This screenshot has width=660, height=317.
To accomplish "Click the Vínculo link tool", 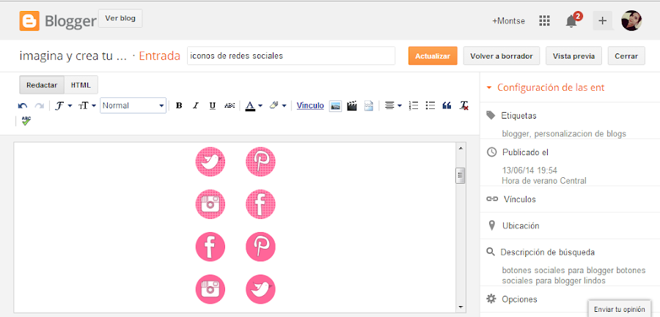I will point(310,105).
